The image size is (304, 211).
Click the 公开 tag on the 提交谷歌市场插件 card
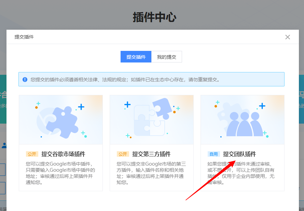tap(32, 154)
